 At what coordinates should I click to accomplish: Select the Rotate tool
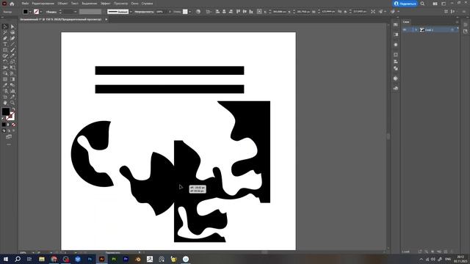pyautogui.click(x=5, y=62)
